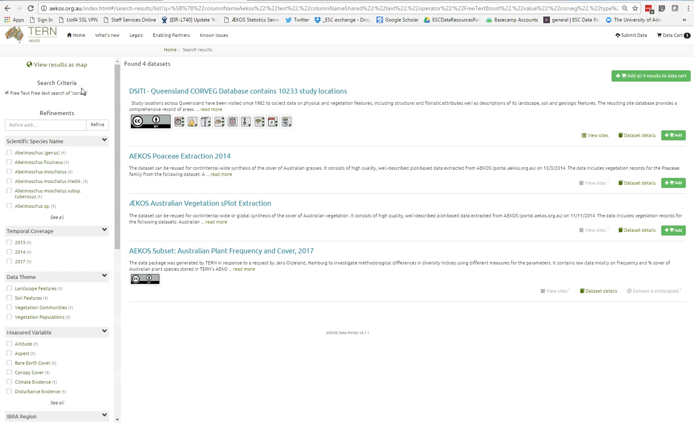Go to Enabling Partners page
This screenshot has height=423, width=694.
point(171,35)
